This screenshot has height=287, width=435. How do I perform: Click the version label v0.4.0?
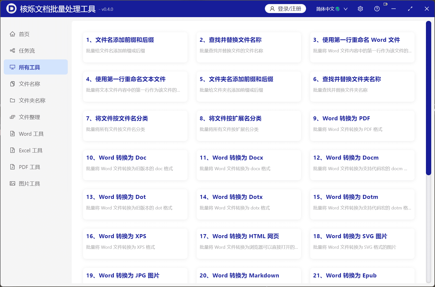point(107,9)
